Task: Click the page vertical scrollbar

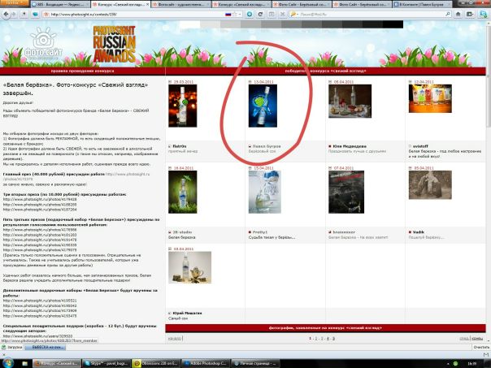Action: click(x=489, y=181)
